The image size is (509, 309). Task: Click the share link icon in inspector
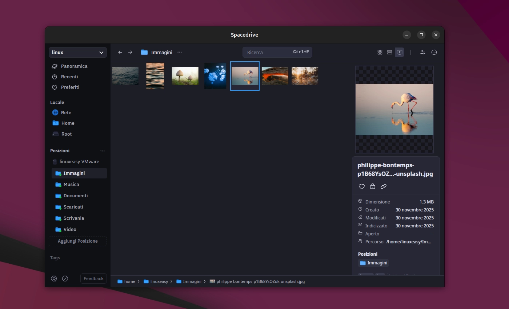tap(384, 186)
